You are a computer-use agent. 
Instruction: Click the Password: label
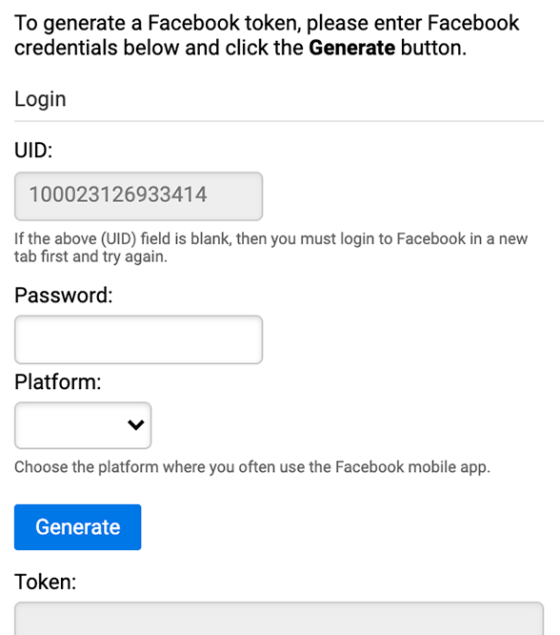point(64,296)
